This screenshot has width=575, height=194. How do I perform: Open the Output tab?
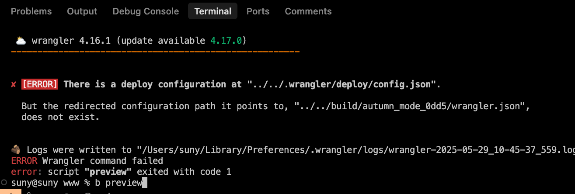82,11
